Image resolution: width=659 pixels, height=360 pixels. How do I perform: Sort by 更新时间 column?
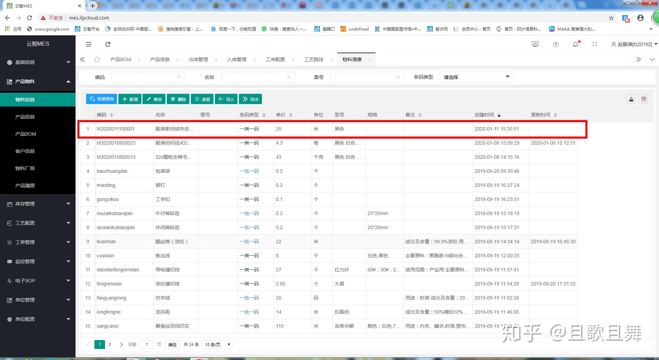[x=555, y=115]
